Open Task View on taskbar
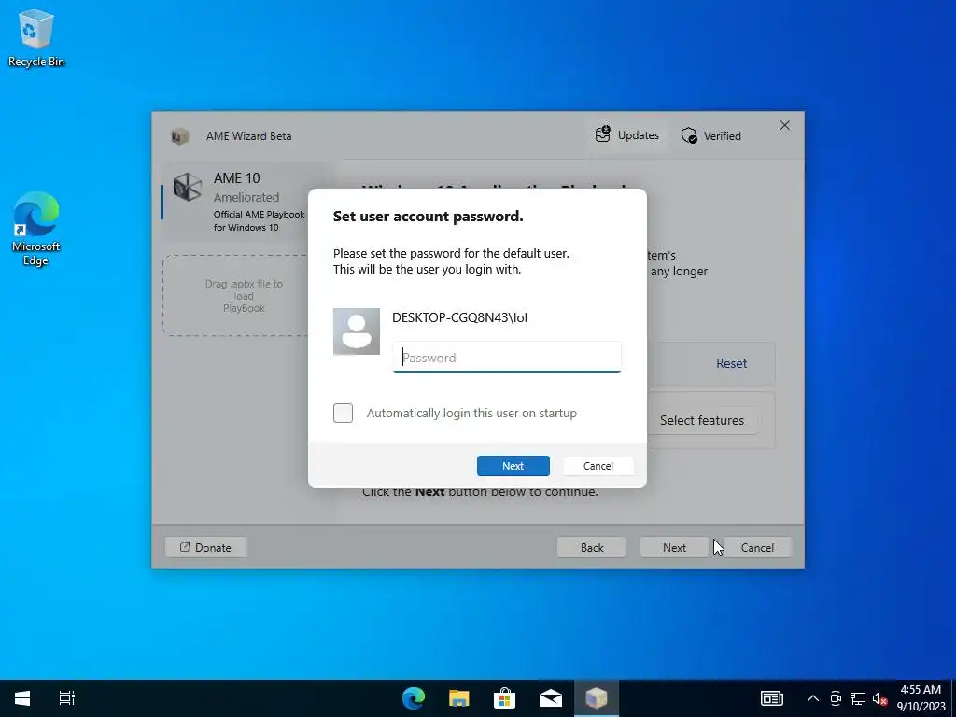Screen dimensions: 956x717 pos(67,698)
